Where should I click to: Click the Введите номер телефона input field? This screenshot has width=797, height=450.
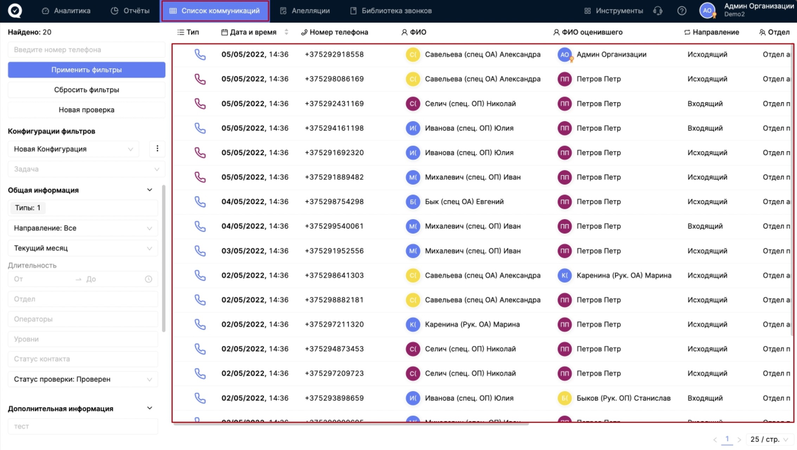point(87,50)
